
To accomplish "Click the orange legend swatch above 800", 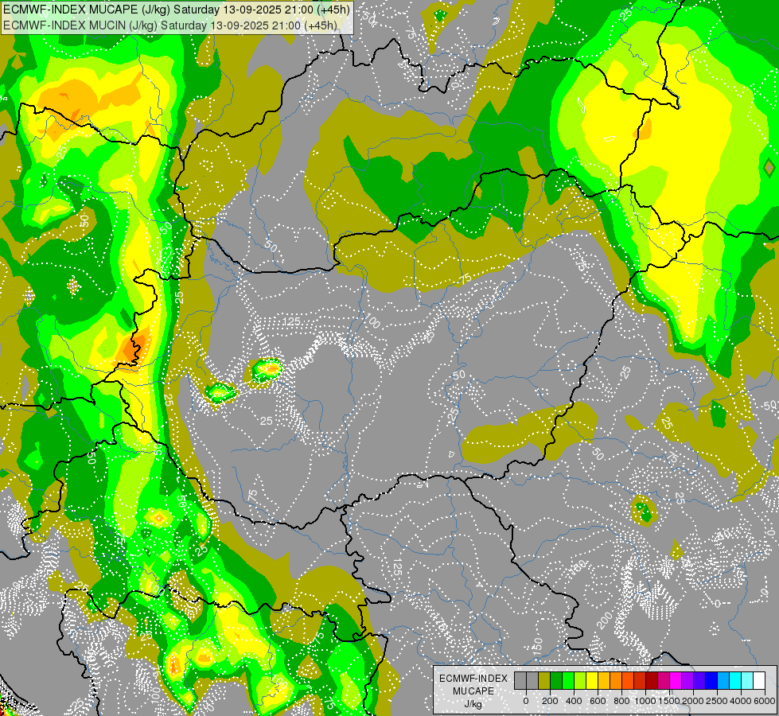I will pyautogui.click(x=616, y=680).
